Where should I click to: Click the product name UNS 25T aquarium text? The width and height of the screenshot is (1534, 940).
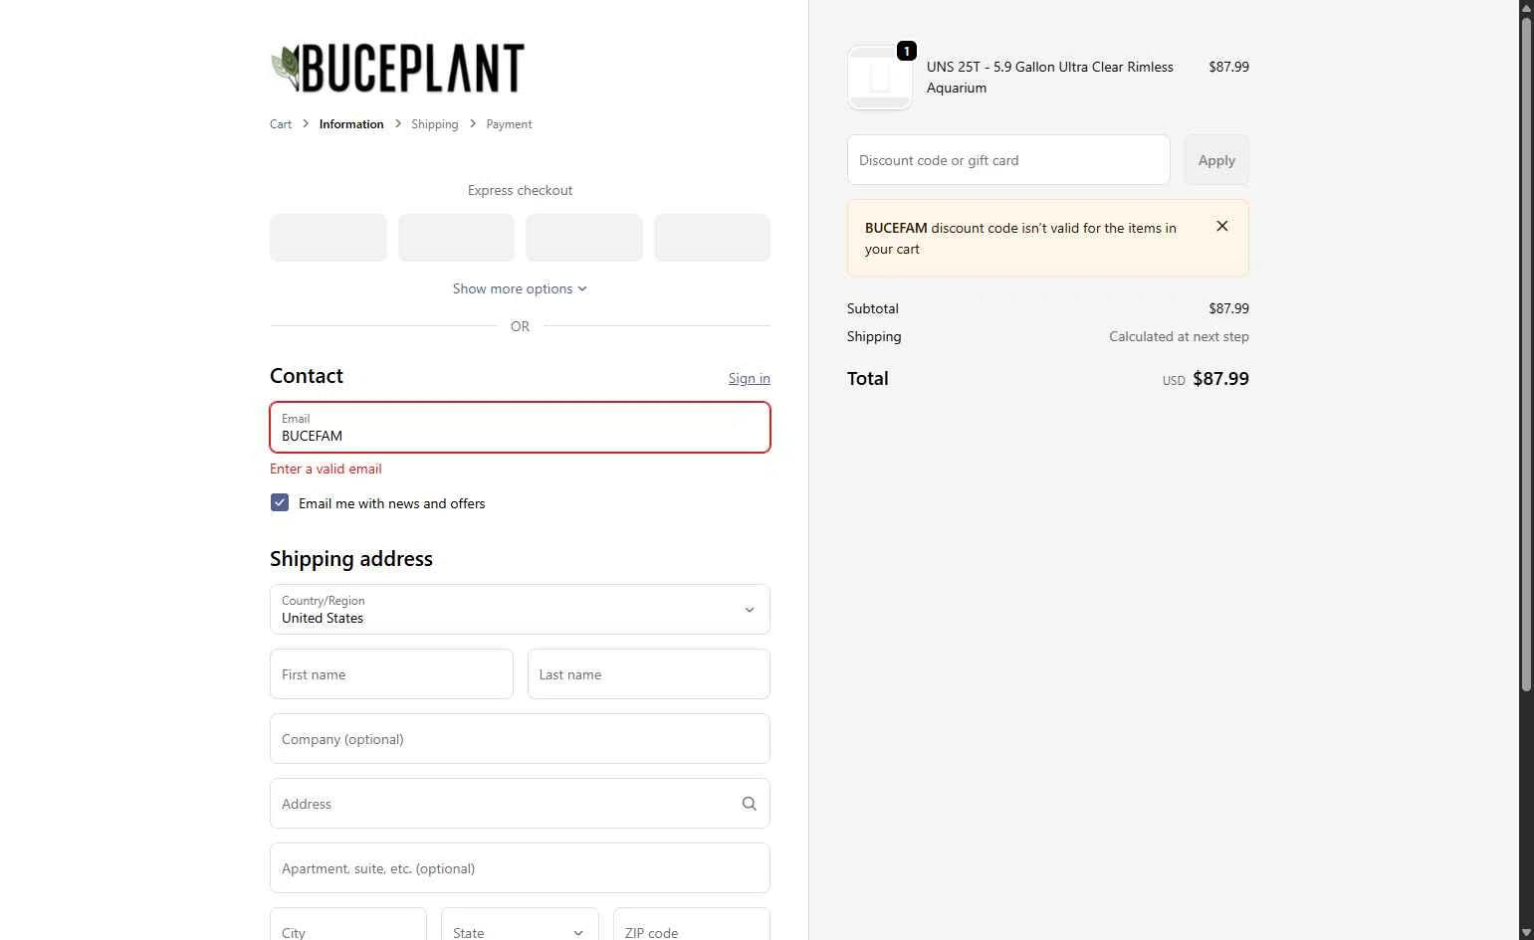1050,78
